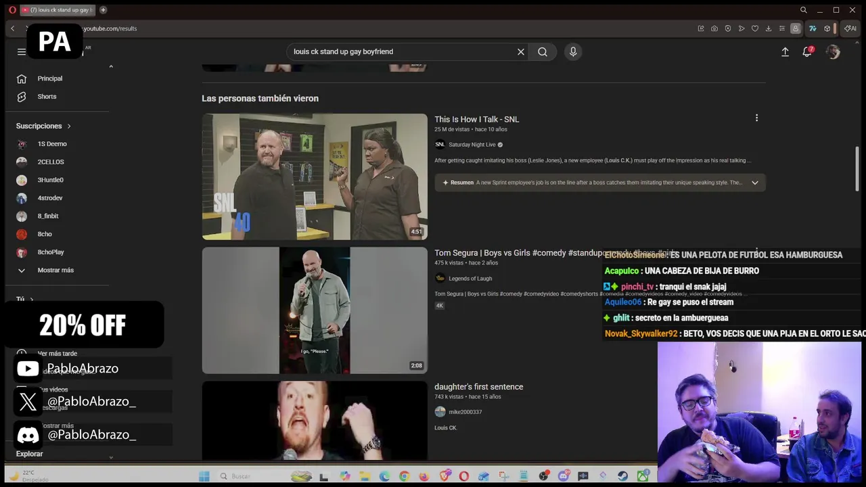Open Opera My Flow send icon
The height and width of the screenshot is (487, 866).
click(x=742, y=28)
